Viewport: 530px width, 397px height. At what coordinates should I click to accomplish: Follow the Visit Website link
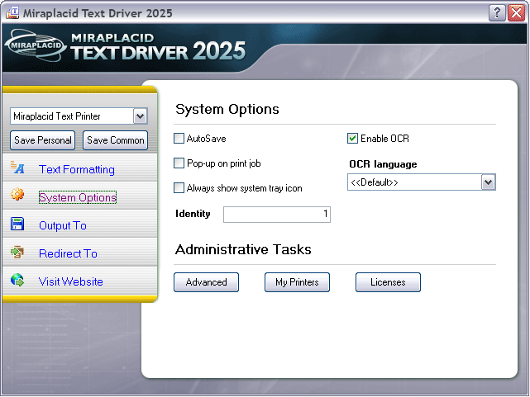tap(71, 281)
